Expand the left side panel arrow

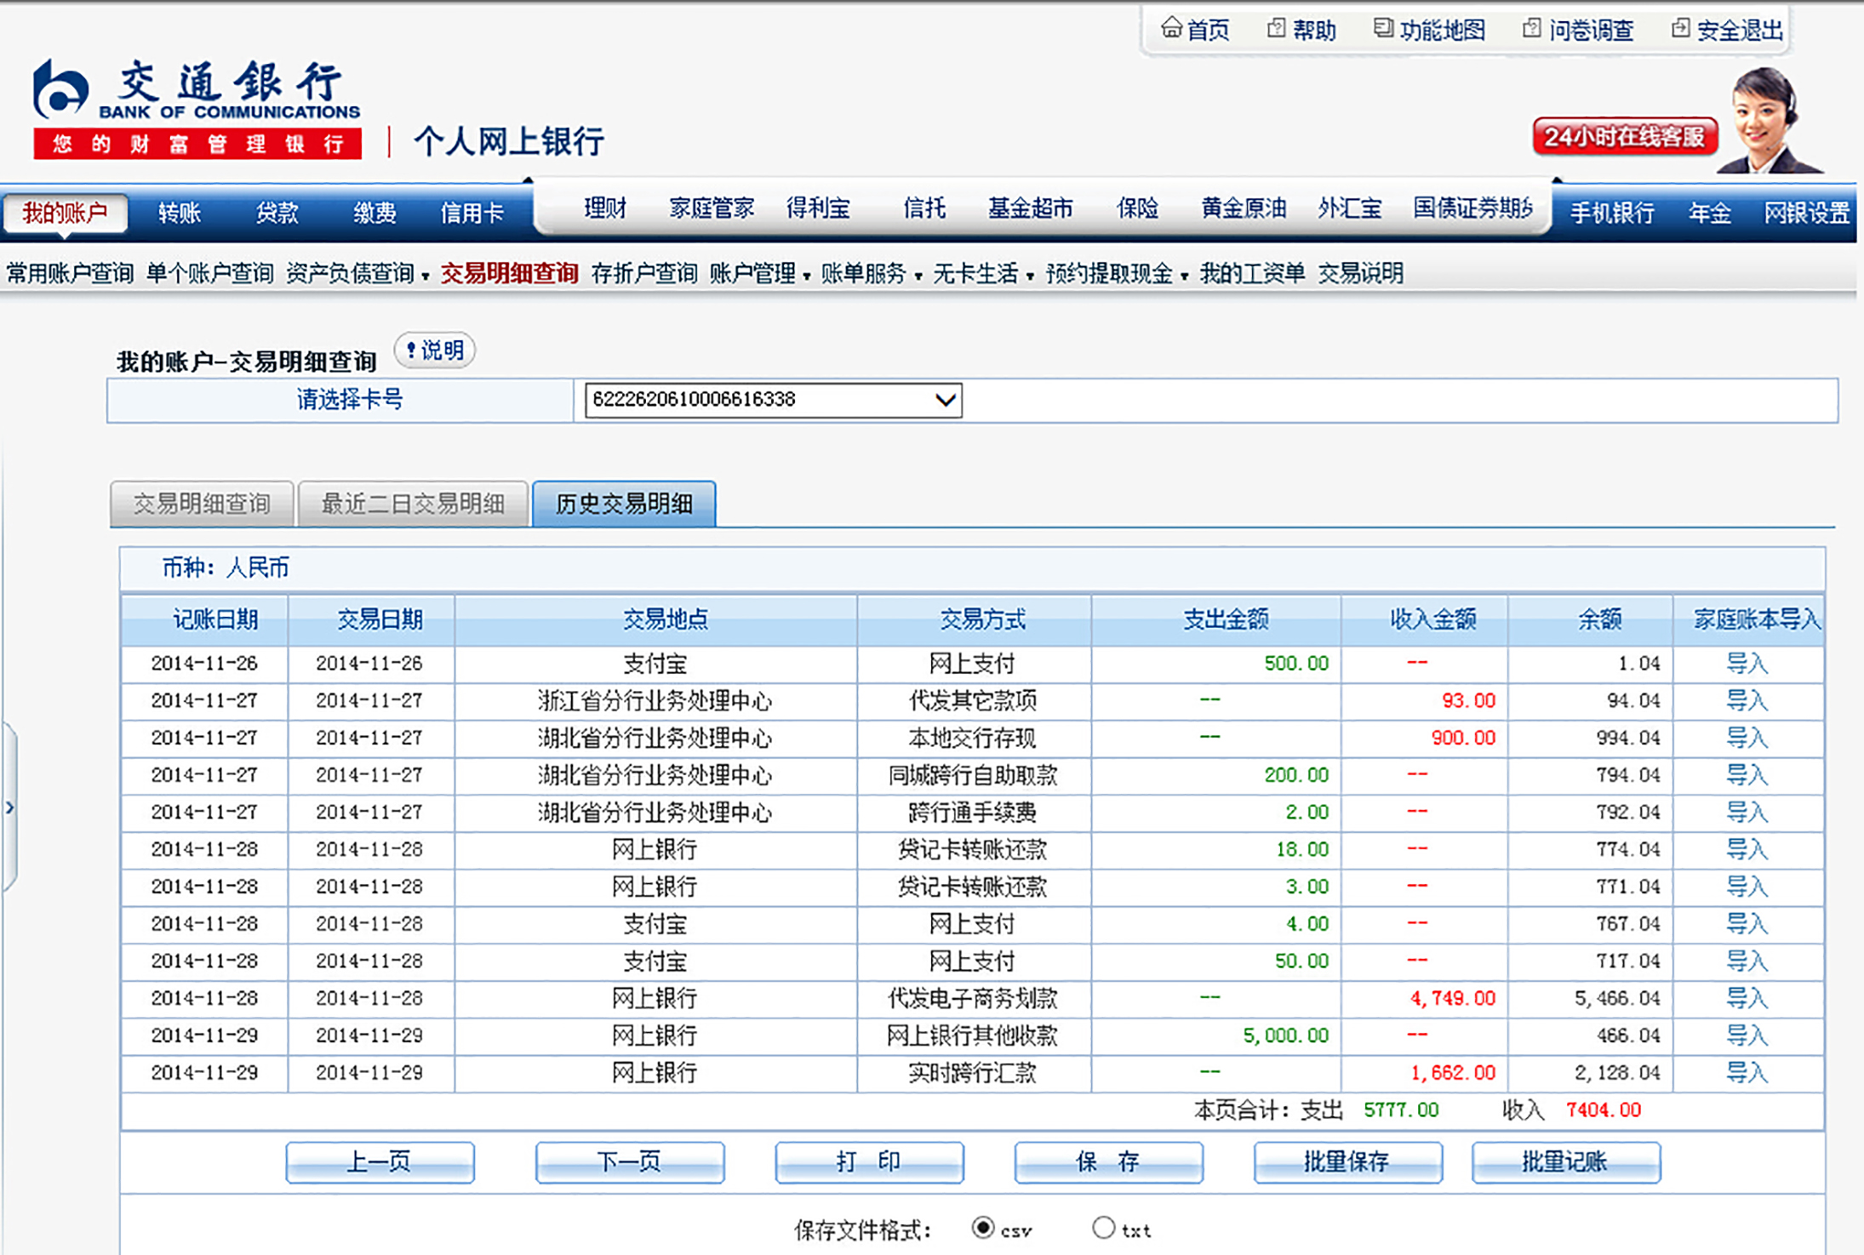pyautogui.click(x=9, y=807)
